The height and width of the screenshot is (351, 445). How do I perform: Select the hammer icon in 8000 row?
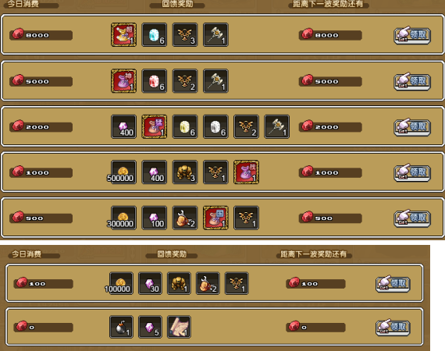pos(215,35)
